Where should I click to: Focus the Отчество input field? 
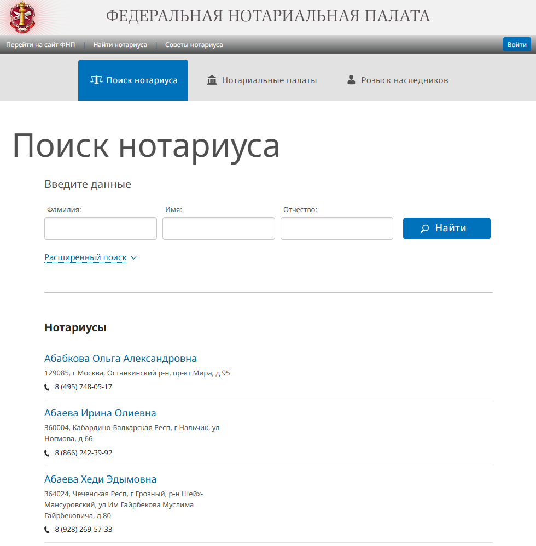tap(337, 228)
